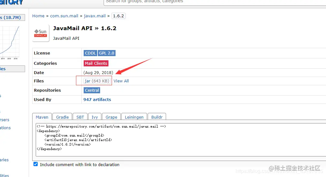Image resolution: width=326 pixels, height=177 pixels.
Task: Click the Sun Oracle logo thumbnail
Action: click(41, 33)
